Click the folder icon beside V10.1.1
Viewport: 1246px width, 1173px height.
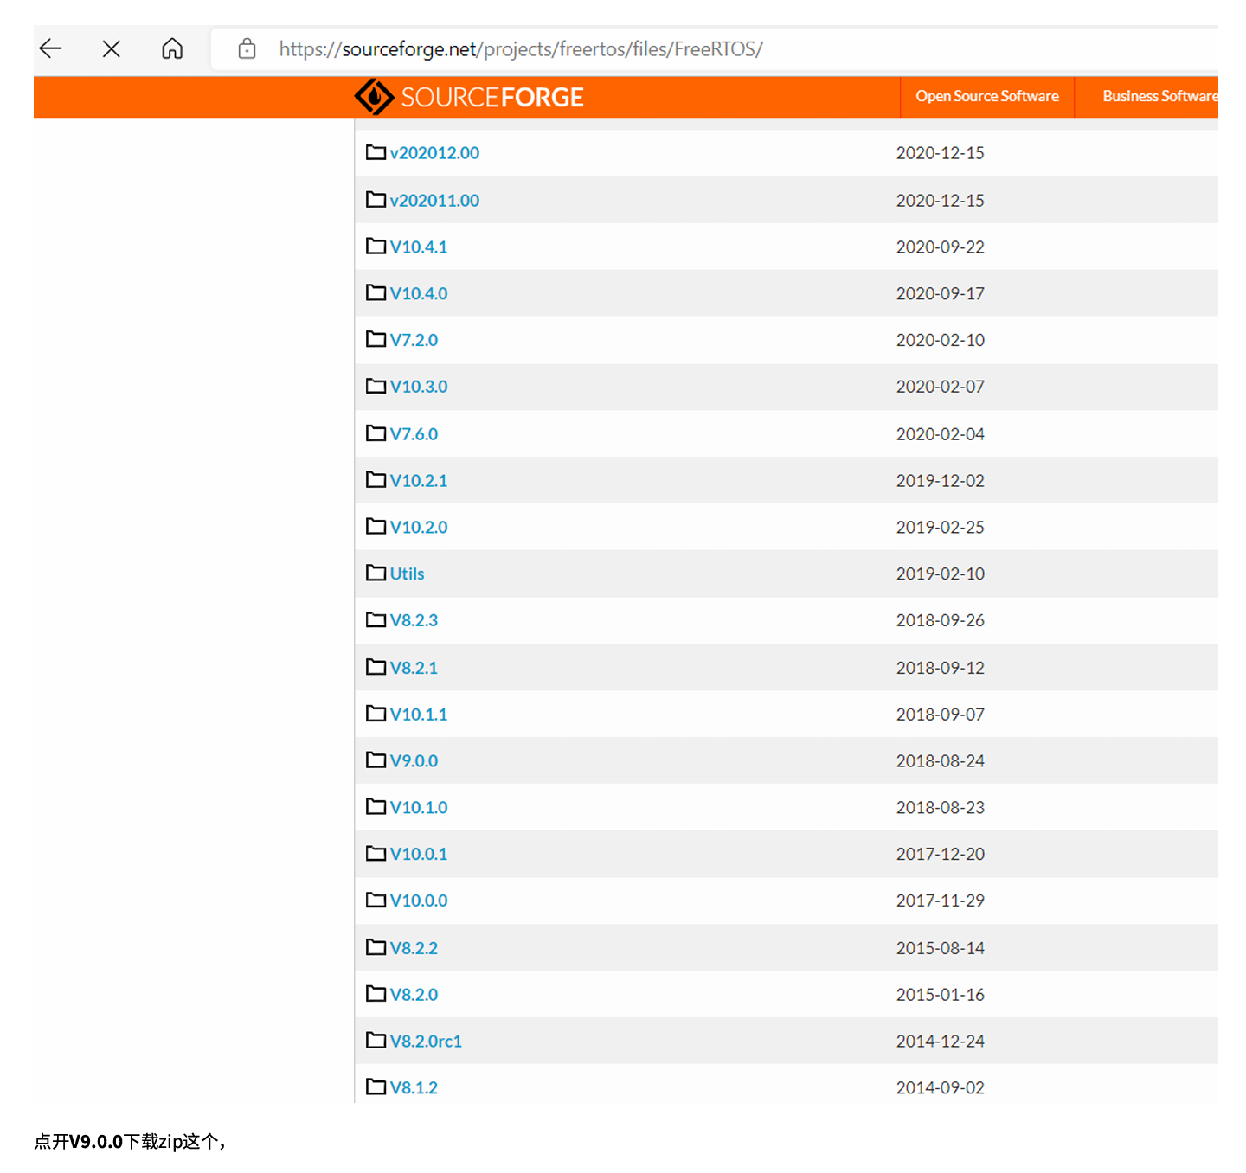pos(376,714)
